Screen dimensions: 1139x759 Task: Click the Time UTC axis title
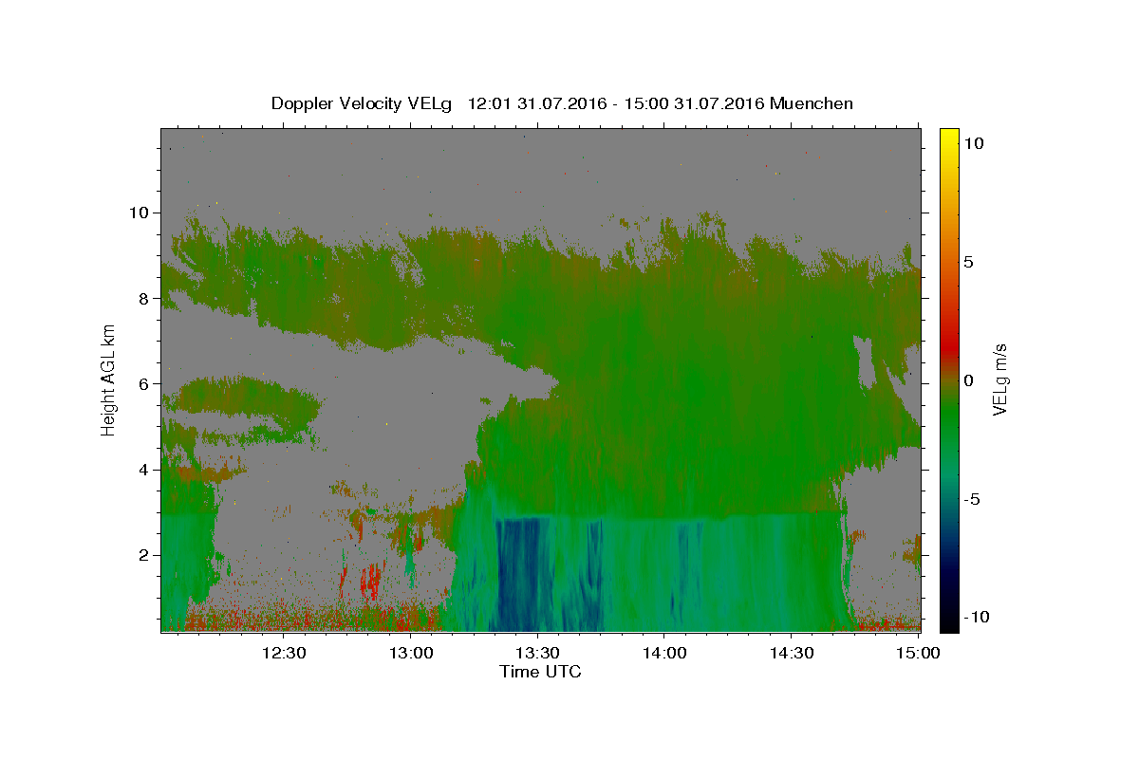coord(540,672)
